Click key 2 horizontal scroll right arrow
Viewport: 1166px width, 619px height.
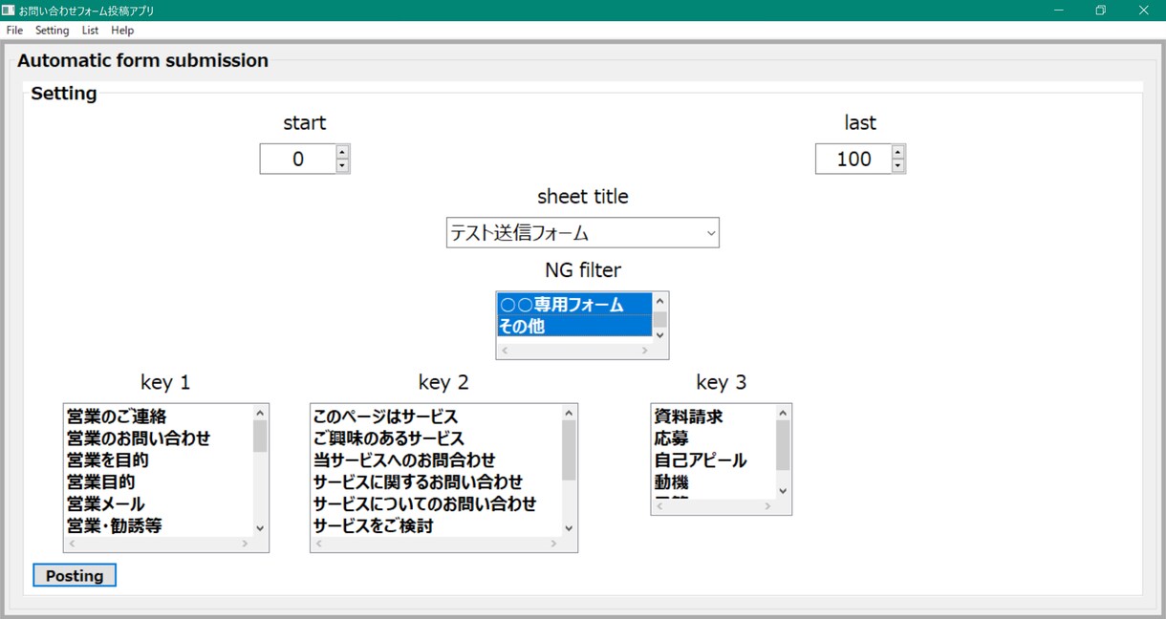click(x=553, y=544)
